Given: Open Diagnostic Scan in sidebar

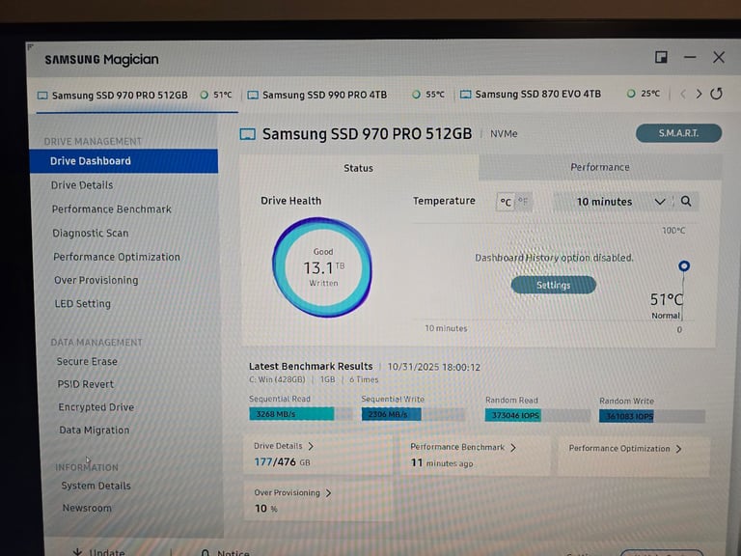Looking at the screenshot, I should [x=91, y=233].
